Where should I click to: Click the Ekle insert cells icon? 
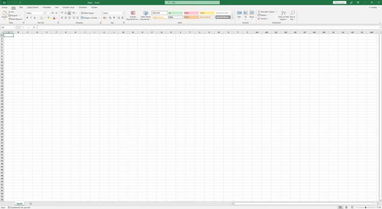(x=239, y=13)
